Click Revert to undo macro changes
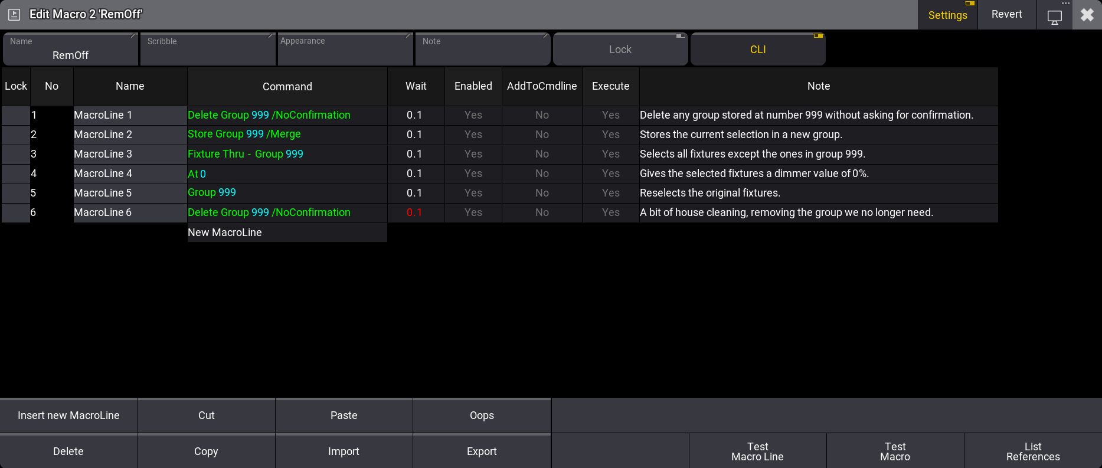 tap(1006, 15)
